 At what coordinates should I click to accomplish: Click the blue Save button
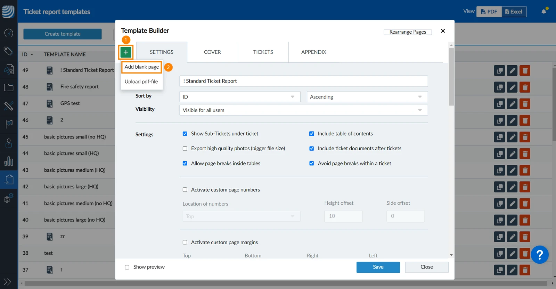pos(378,267)
